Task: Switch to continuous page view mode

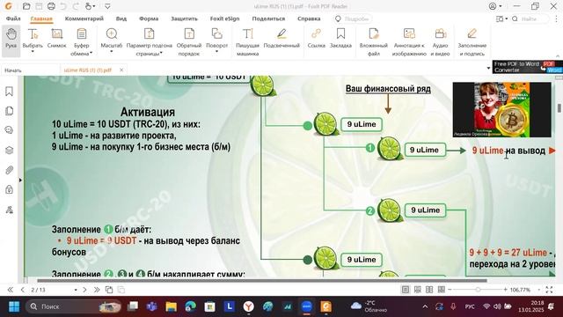Action: [x=418, y=290]
